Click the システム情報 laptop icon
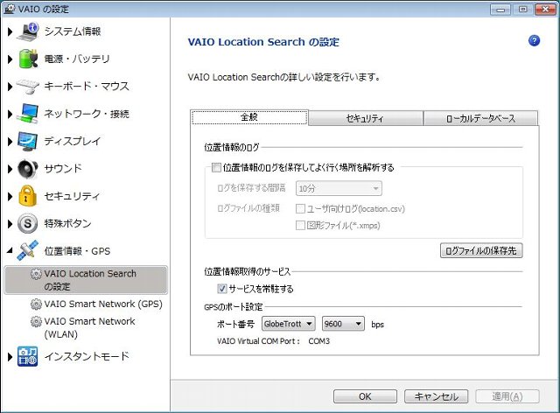The image size is (560, 413). click(28, 31)
